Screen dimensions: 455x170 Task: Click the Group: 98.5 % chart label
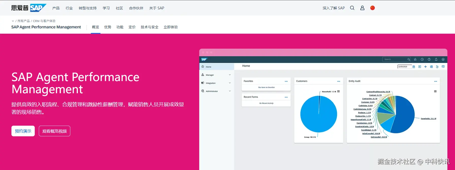310,137
